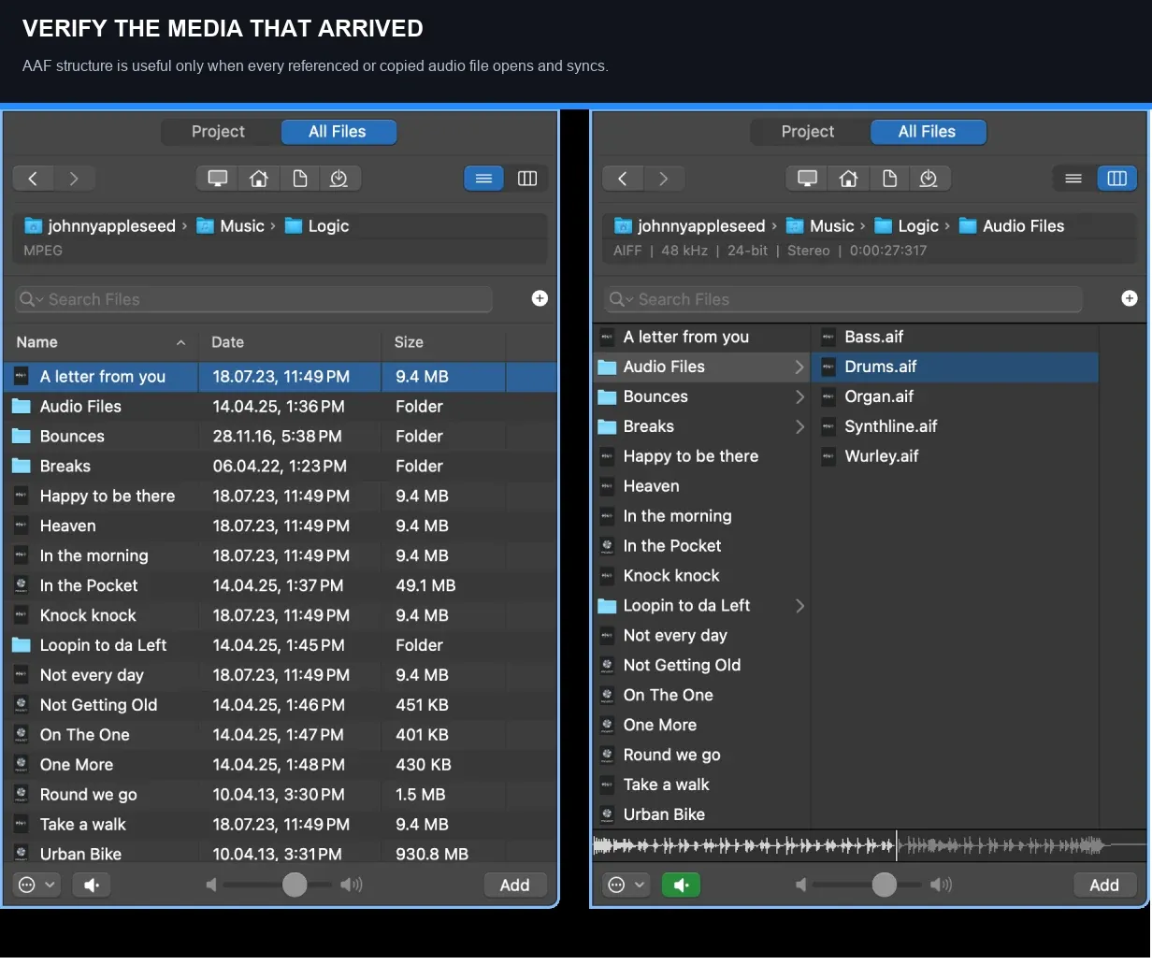Select Bounces folder row in left list
The height and width of the screenshot is (965, 1152).
pos(281,437)
